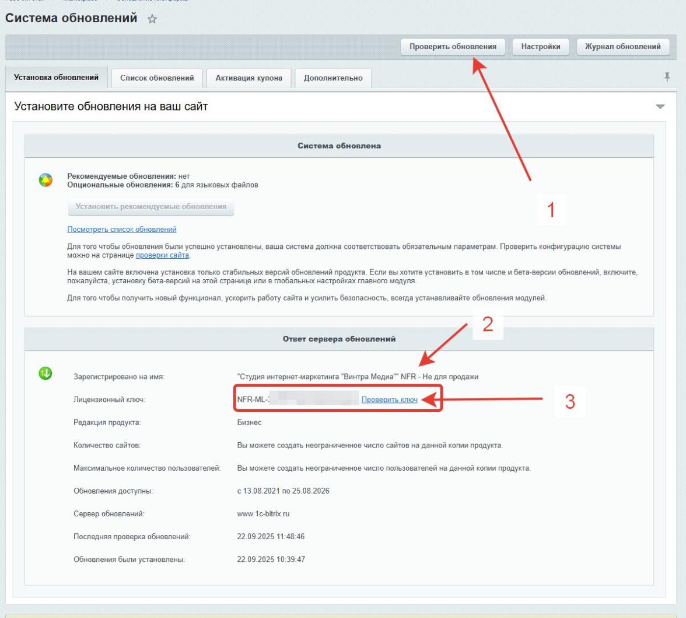Click the с 13.08.2021 по 25.08.2026 date range

283,491
